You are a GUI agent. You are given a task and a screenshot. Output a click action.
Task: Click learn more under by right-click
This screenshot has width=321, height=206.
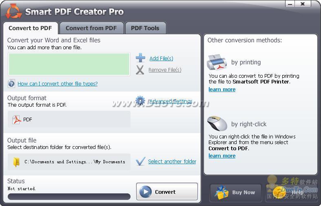[x=222, y=156]
